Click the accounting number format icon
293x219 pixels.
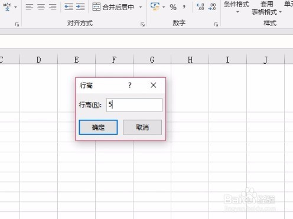click(x=155, y=6)
